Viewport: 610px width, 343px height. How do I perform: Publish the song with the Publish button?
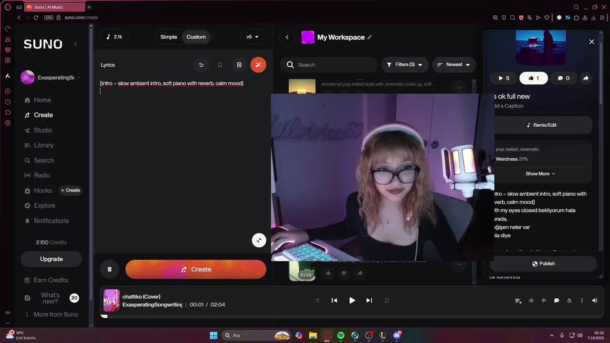click(x=543, y=263)
